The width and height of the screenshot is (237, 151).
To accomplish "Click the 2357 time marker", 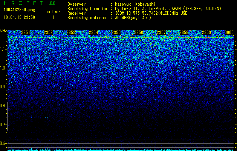I will coord(161,32).
